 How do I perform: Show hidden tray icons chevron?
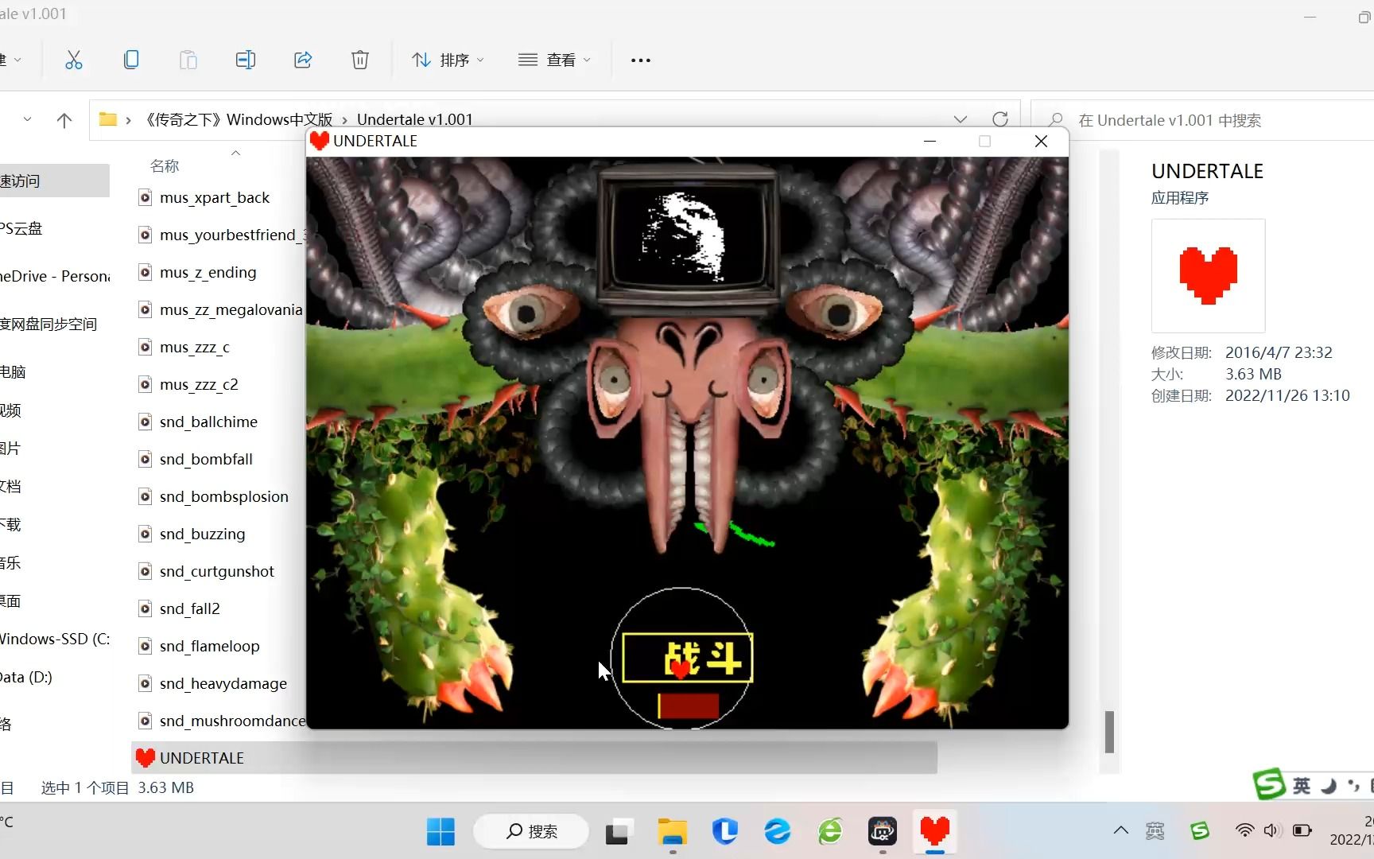pos(1121,830)
